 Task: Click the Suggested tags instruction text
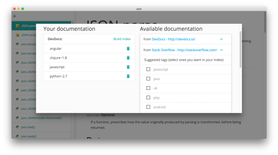184,60
